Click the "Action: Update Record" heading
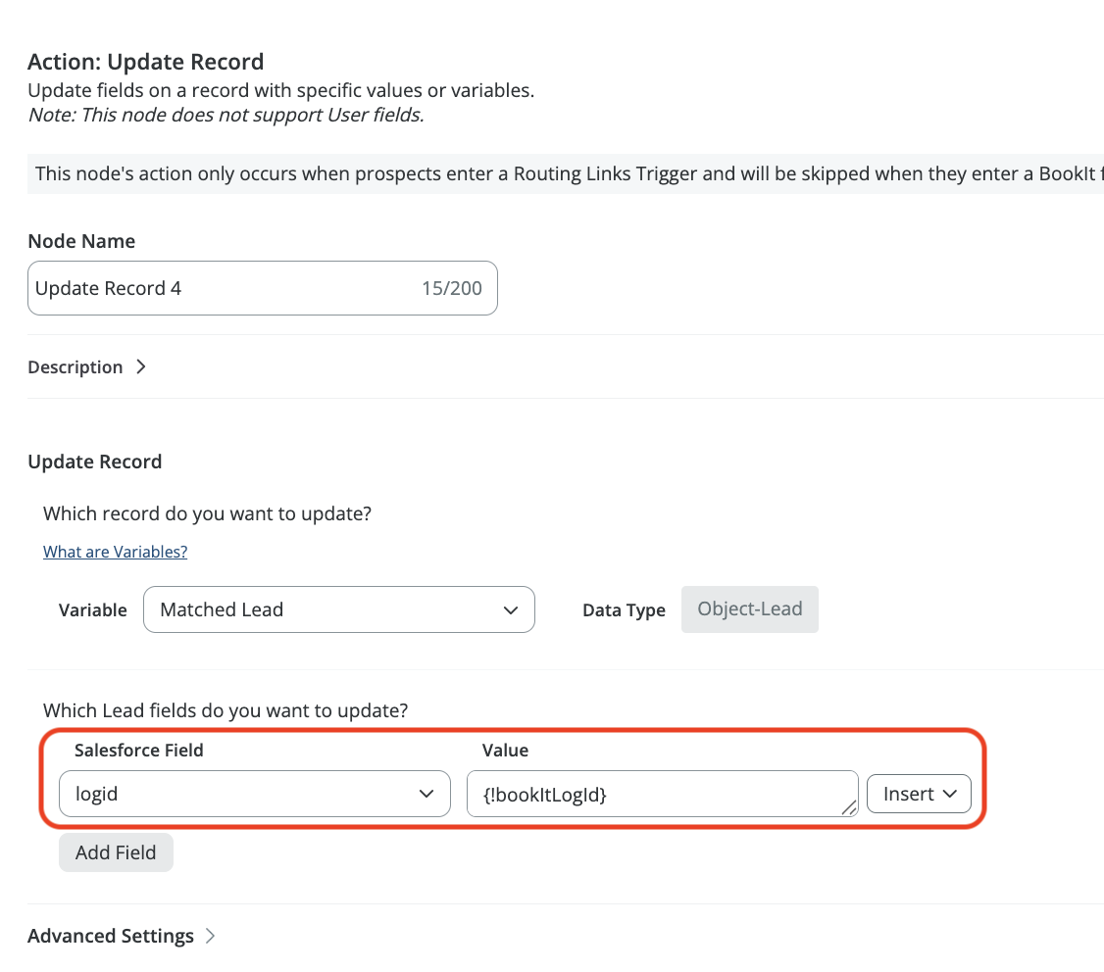The image size is (1104, 972). pos(145,62)
